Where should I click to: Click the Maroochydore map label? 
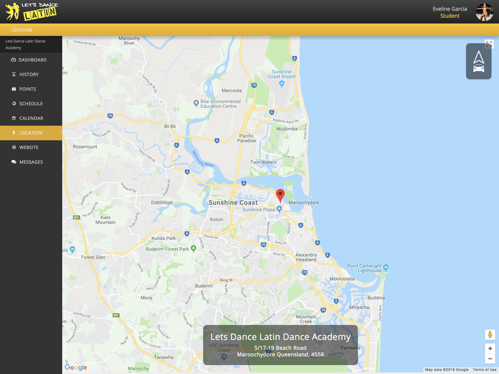(303, 202)
